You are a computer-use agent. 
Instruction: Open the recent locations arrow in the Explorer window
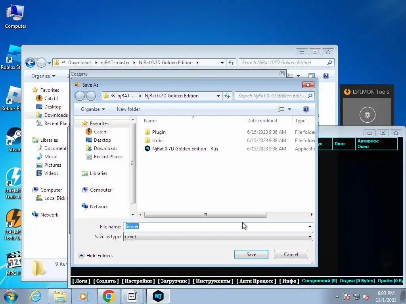point(49,63)
